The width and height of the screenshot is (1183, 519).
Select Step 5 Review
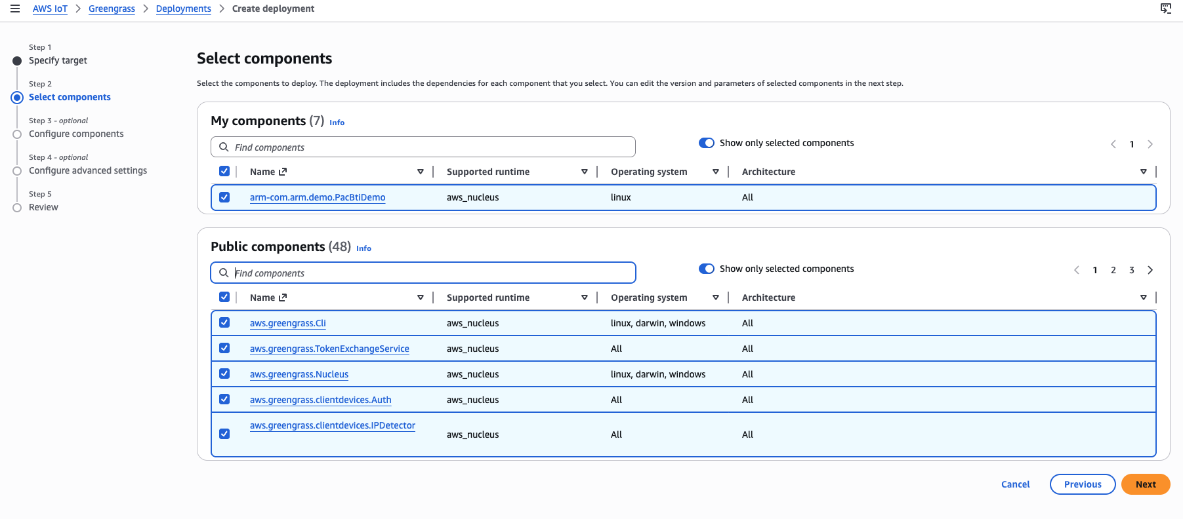pos(43,207)
